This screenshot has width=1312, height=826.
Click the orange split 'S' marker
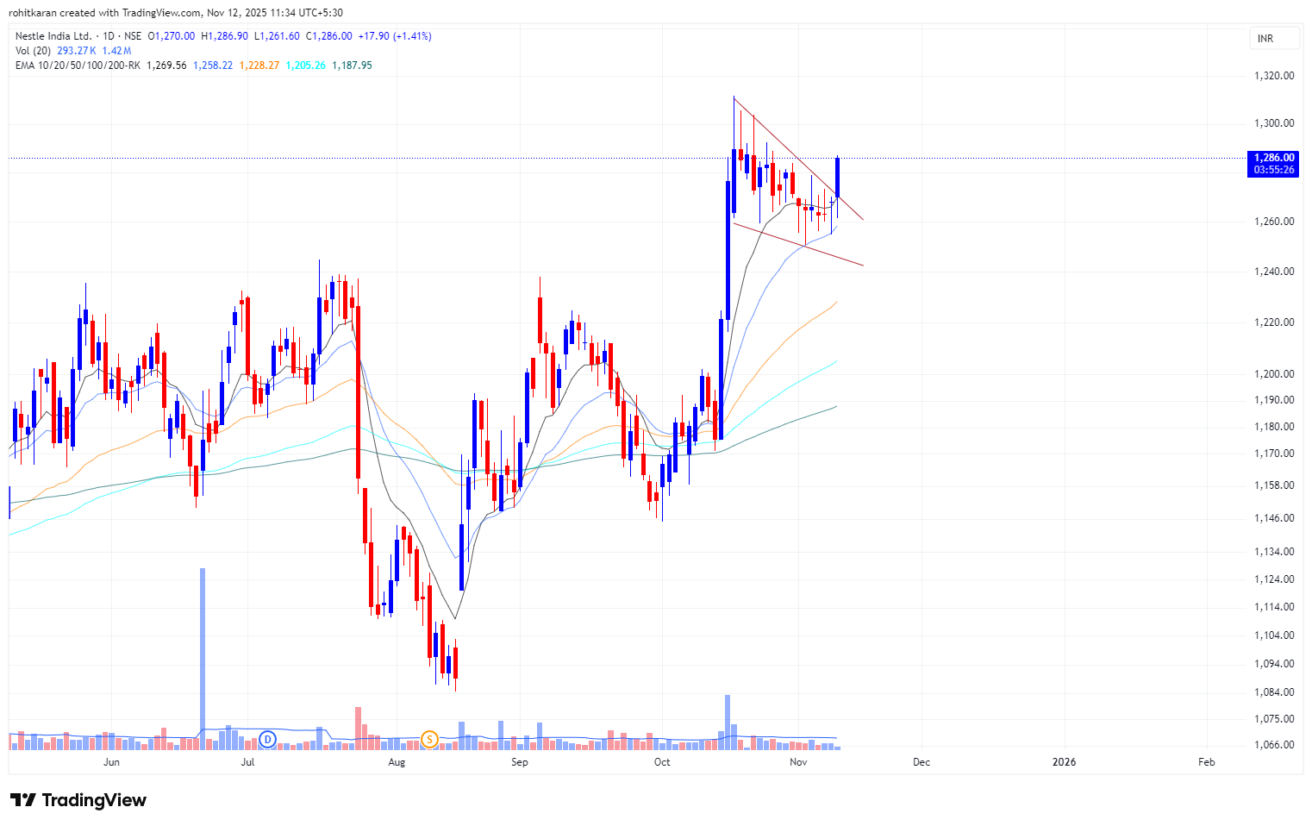point(429,739)
